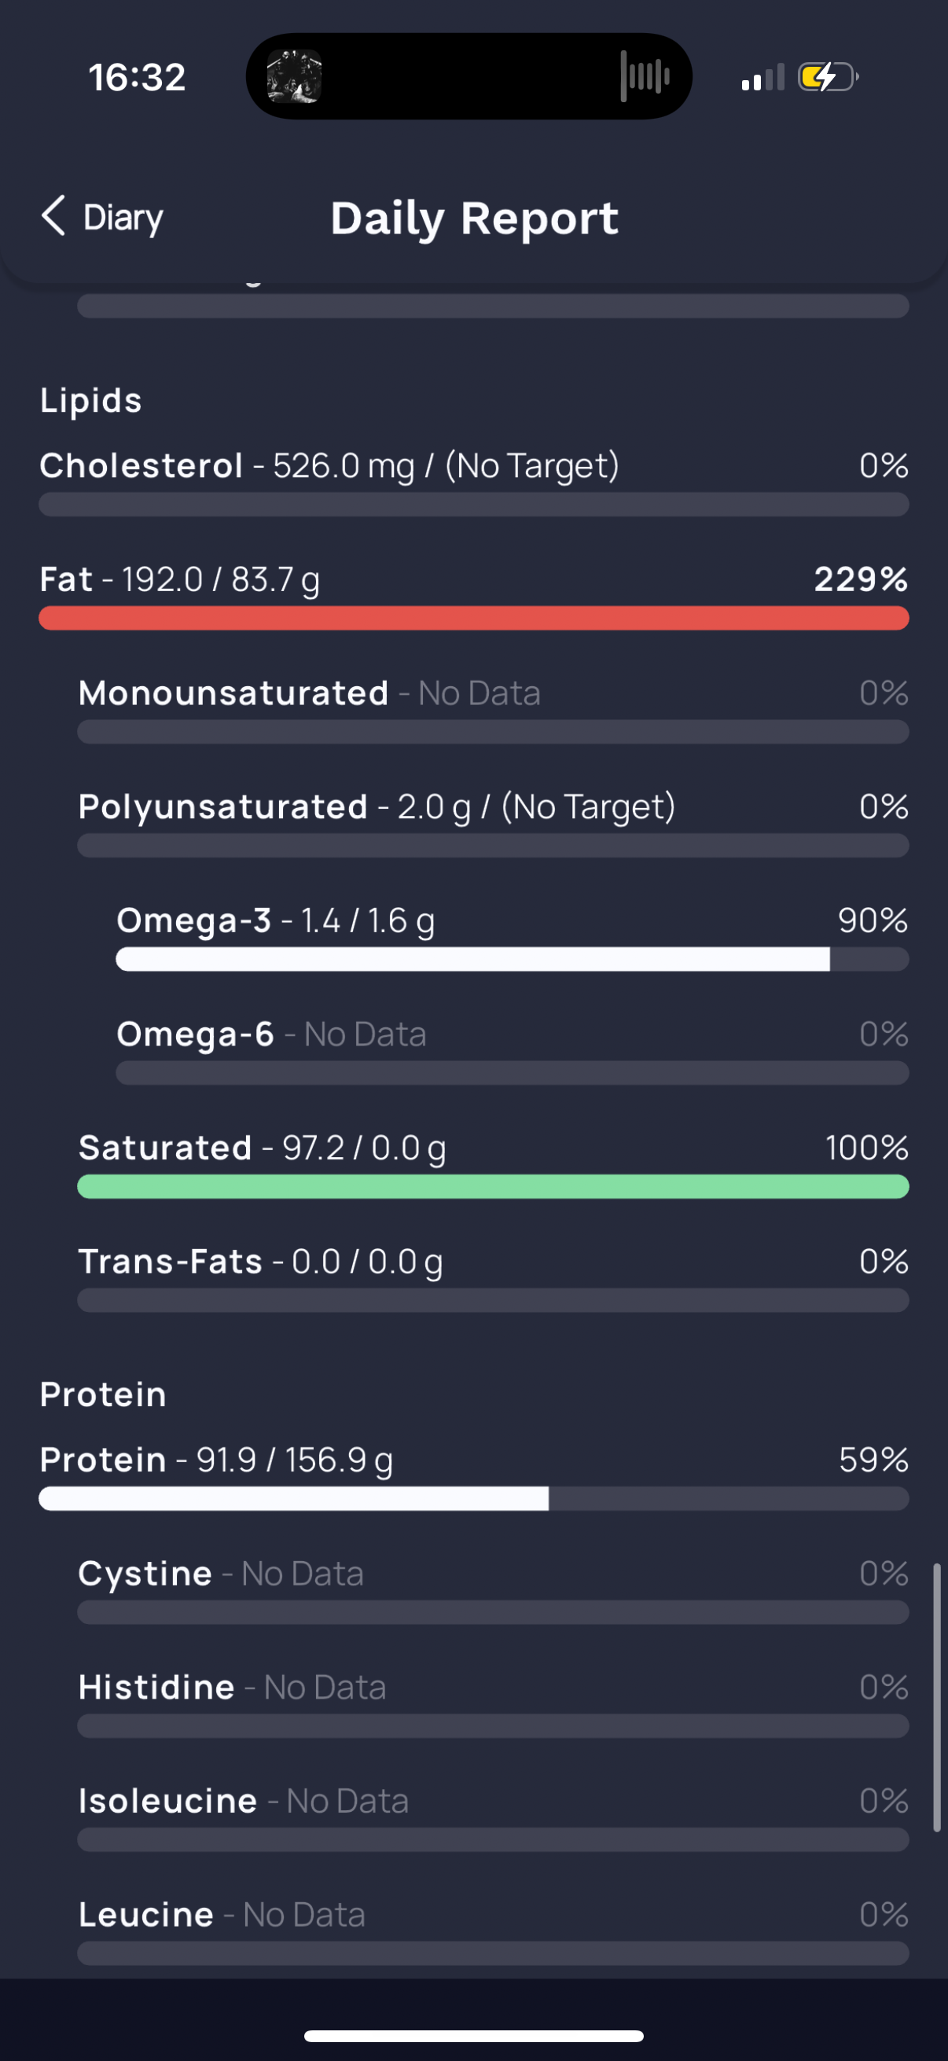Select the Cystine amino acid row
This screenshot has height=2061, width=948.
493,1589
